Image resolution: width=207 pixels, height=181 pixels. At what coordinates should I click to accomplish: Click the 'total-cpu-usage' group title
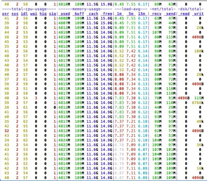(29, 9)
